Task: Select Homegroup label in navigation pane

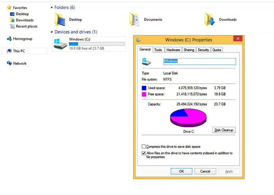Action: (23, 39)
